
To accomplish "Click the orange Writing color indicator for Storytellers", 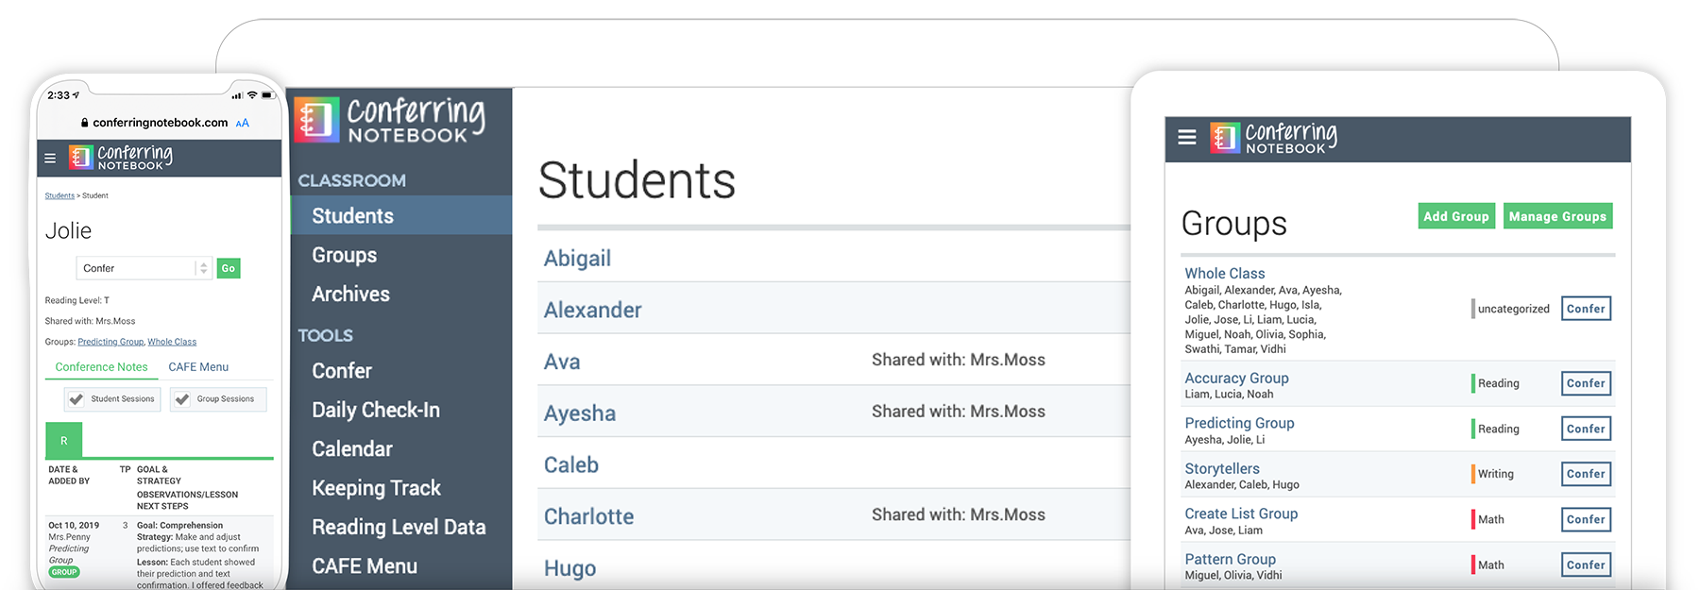I will click(1474, 474).
